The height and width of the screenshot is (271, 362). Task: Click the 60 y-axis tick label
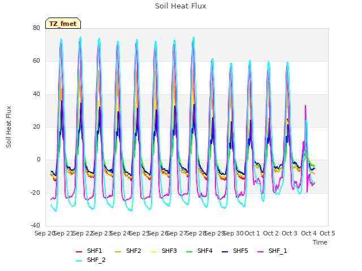pyautogui.click(x=36, y=61)
